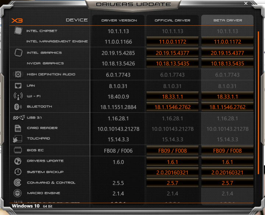The height and width of the screenshot is (215, 265).
Task: Click current Macro Engine version 2.1.4
Action: tap(118, 193)
